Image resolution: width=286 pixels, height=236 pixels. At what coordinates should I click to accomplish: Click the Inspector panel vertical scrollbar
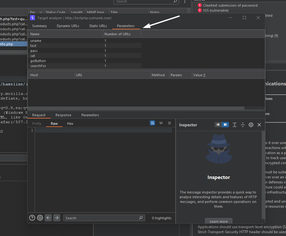tap(263, 175)
